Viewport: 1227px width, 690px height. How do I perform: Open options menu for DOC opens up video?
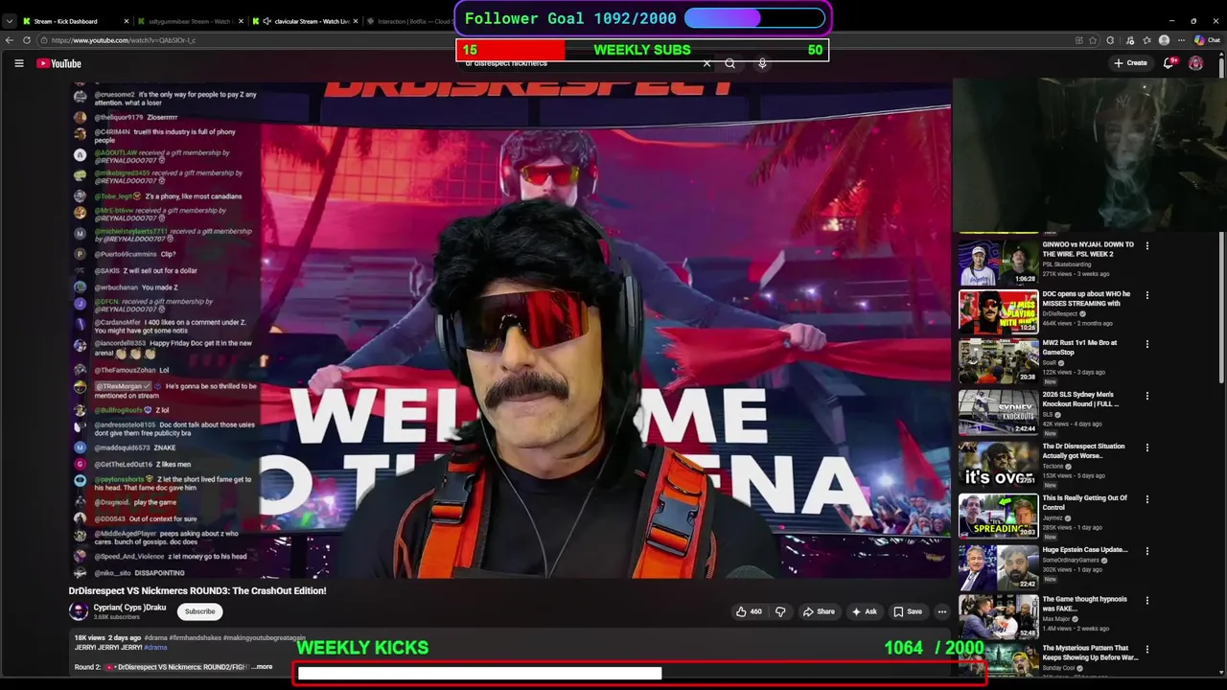coord(1146,295)
